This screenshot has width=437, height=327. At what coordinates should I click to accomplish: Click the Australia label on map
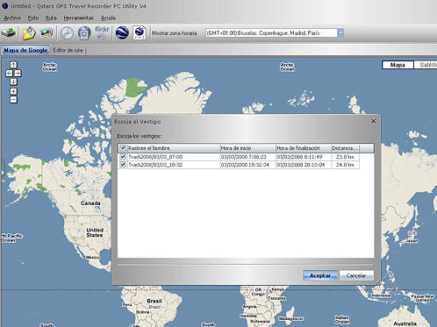point(405,323)
